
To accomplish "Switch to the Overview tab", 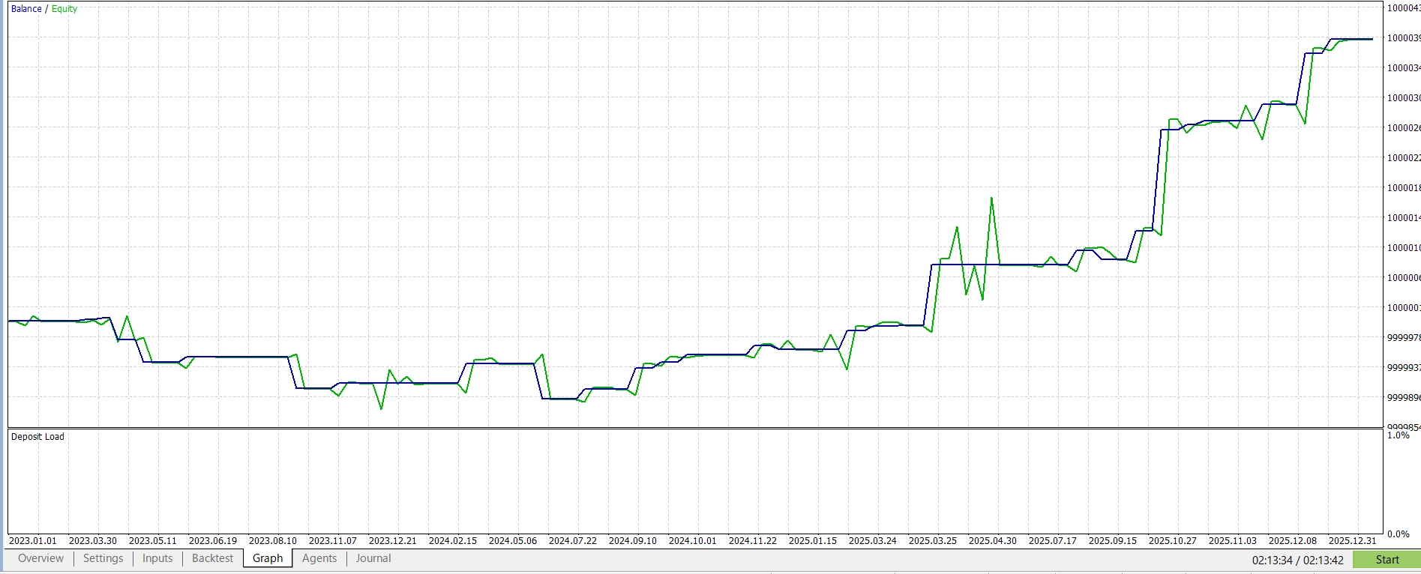I will coord(40,558).
